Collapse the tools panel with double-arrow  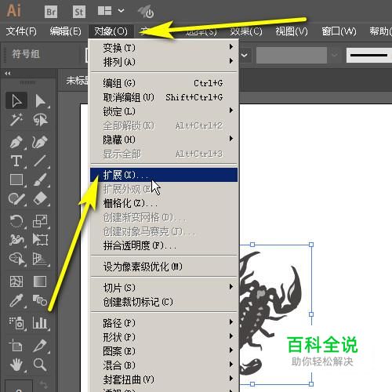8,74
